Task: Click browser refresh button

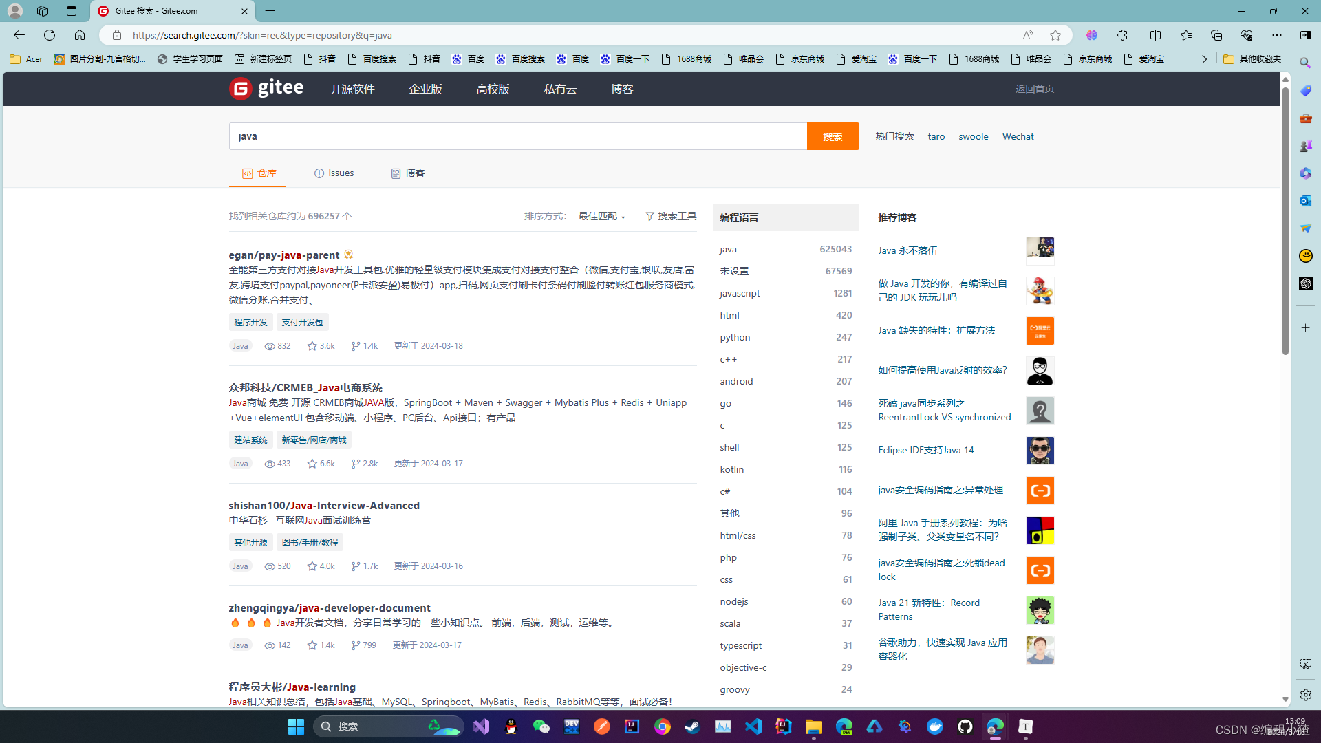Action: pyautogui.click(x=50, y=35)
